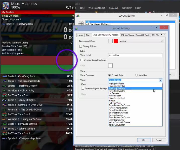Open the TEST menu in Visual Studio
This screenshot has width=180, height=150.
click(82, 8)
